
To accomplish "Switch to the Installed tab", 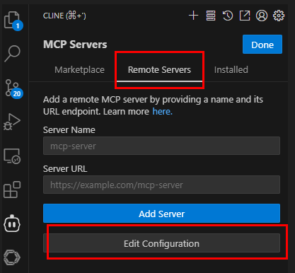I will (x=231, y=70).
